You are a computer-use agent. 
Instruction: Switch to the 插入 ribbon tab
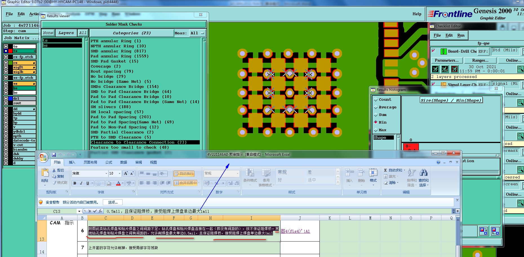tap(72, 162)
